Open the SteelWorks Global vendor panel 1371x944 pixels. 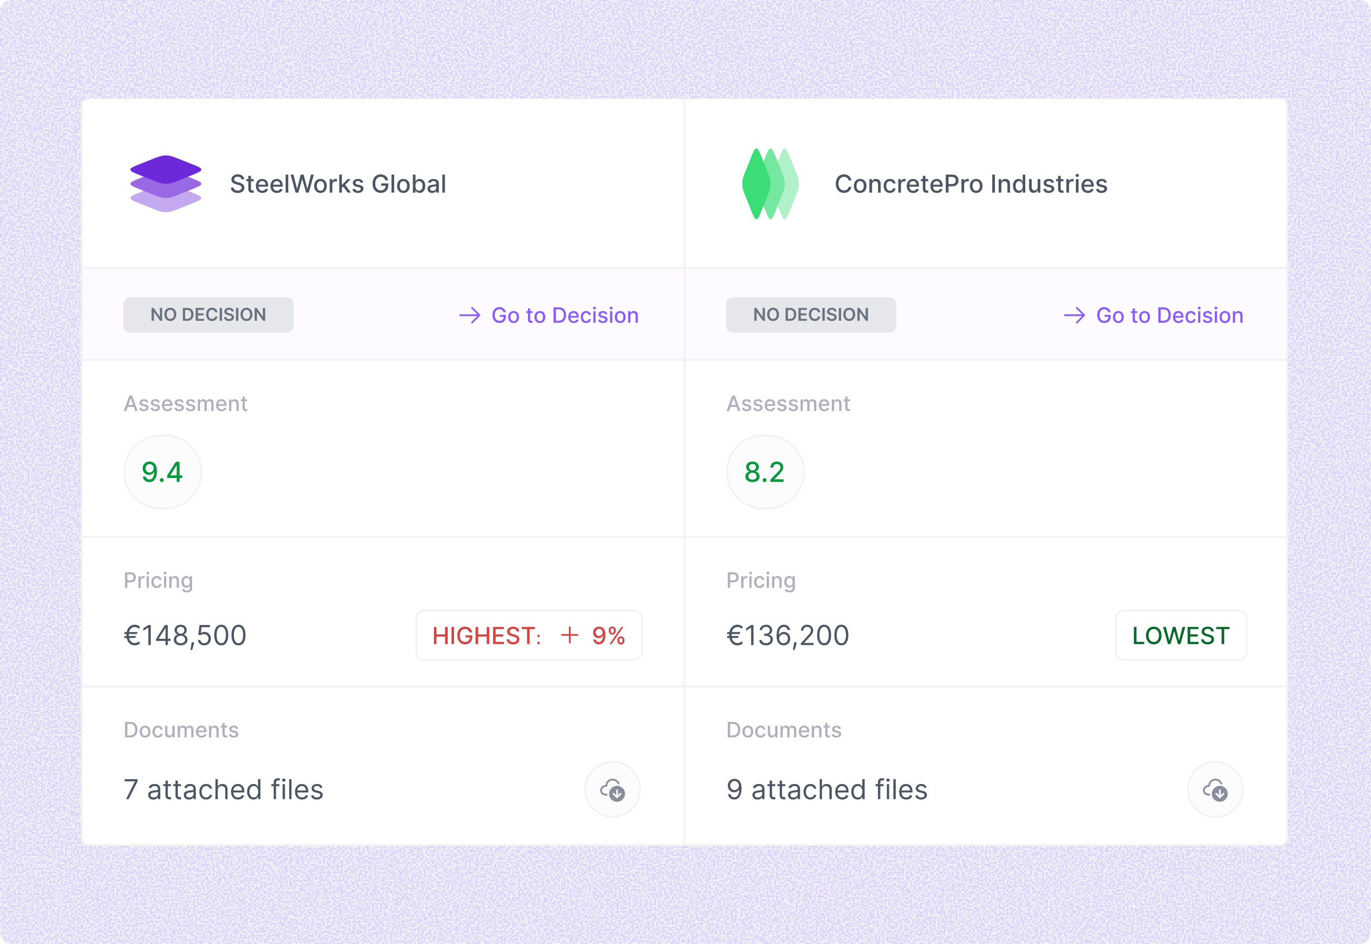[338, 184]
